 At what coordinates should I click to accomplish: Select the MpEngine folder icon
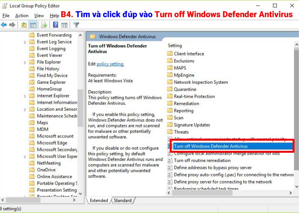point(170,75)
